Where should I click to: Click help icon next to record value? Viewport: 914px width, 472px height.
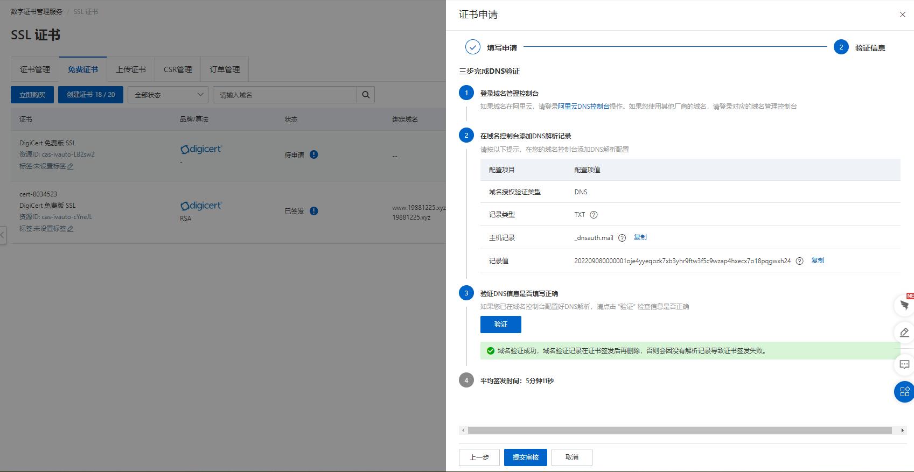click(x=800, y=261)
